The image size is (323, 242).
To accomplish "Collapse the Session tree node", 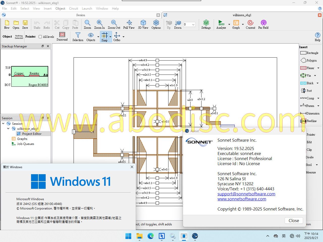I will point(3,124).
